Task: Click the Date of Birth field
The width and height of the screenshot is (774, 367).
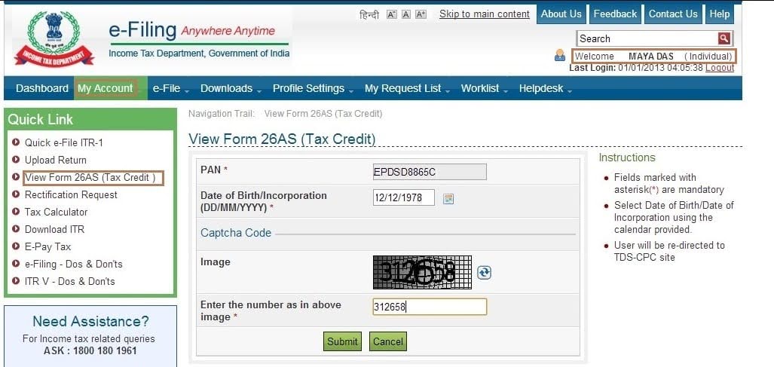Action: point(404,197)
